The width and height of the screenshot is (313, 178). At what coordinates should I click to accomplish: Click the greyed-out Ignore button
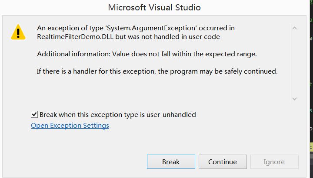(x=274, y=162)
